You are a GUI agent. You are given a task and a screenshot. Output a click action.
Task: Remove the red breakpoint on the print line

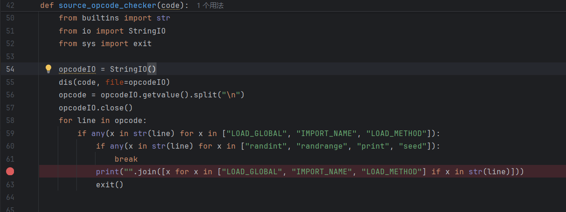click(x=10, y=171)
